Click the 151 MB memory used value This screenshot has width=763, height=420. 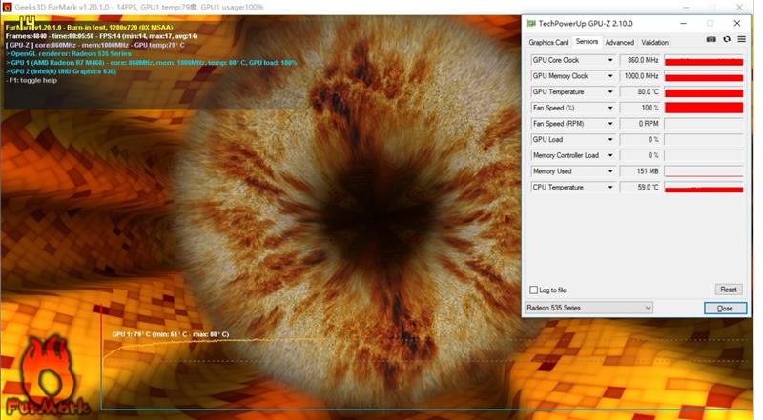coord(640,171)
